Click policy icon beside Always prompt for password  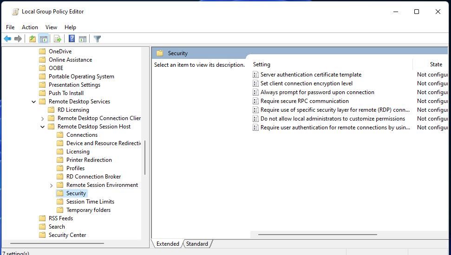point(255,92)
